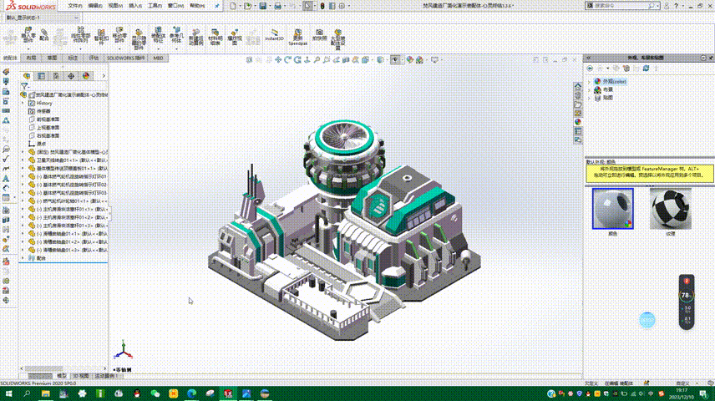
Task: Click the Exploded View tool
Action: click(235, 38)
